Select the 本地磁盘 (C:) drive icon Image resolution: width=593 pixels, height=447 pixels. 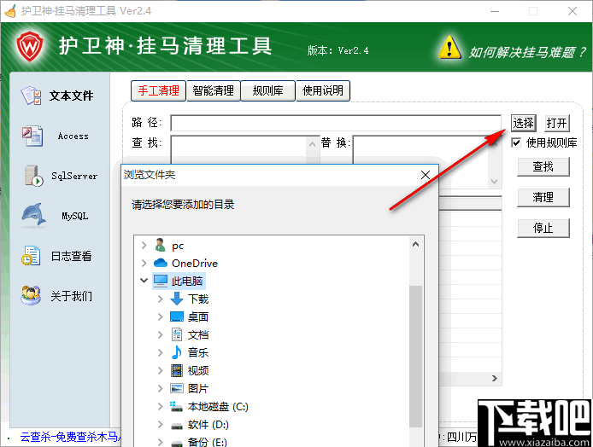pos(177,406)
